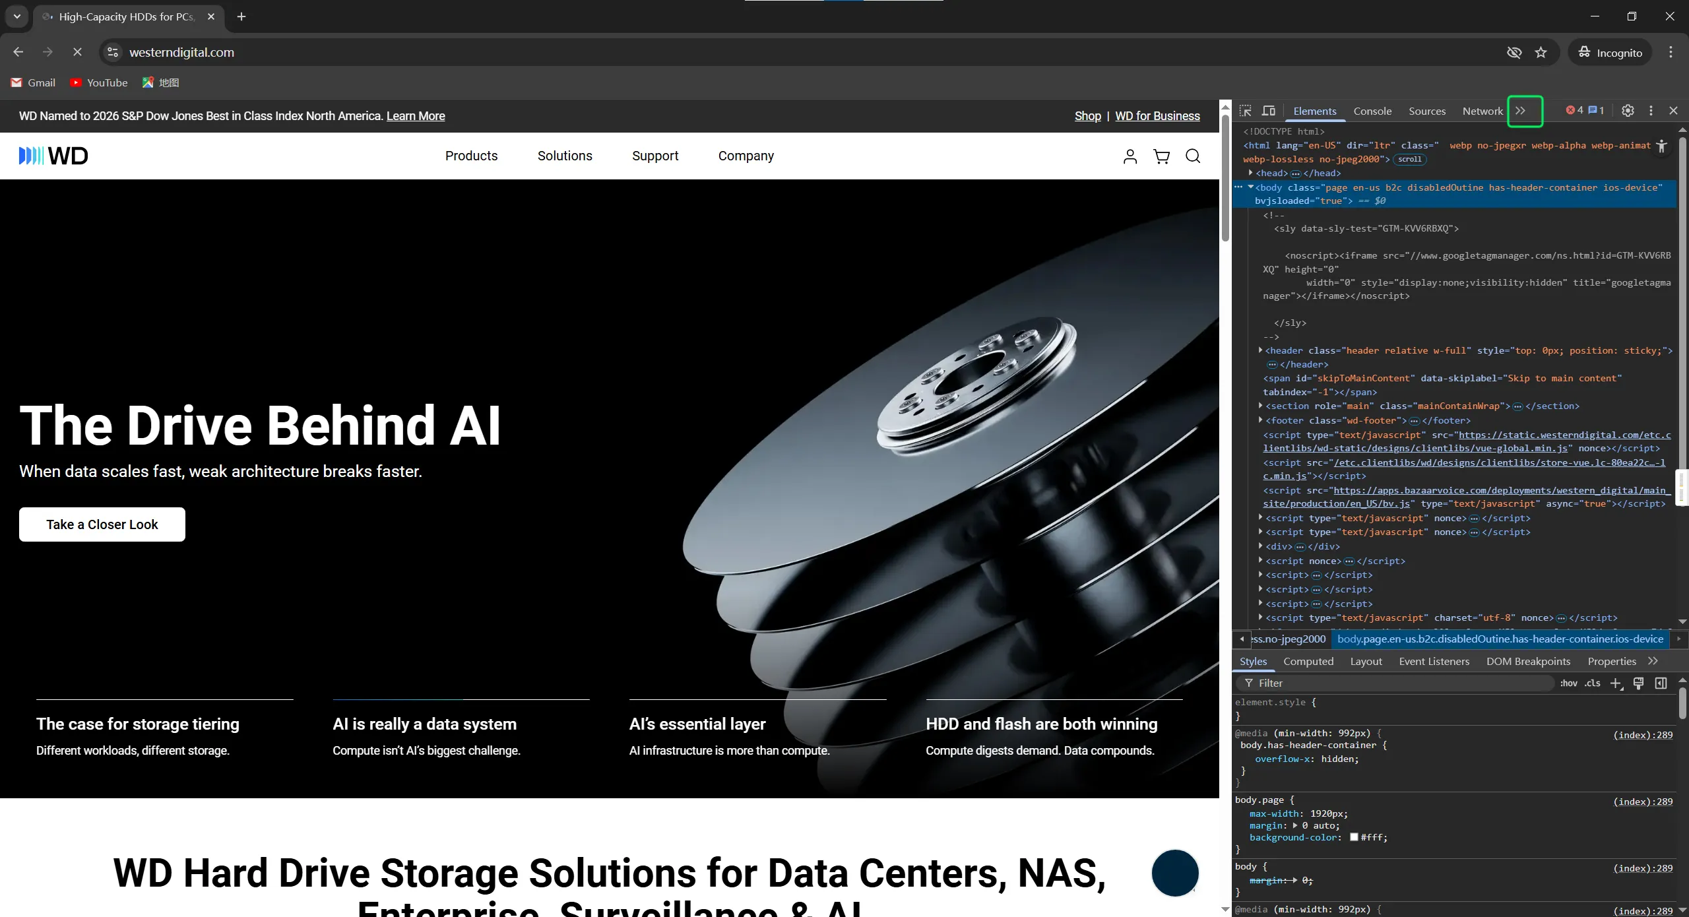Screen dimensions: 1689x917
Task: Stop loading the page
Action: coord(77,52)
